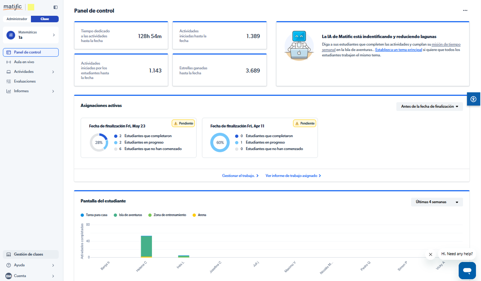Image resolution: width=481 pixels, height=281 pixels.
Task: Click the BM account avatar
Action: tap(9, 276)
